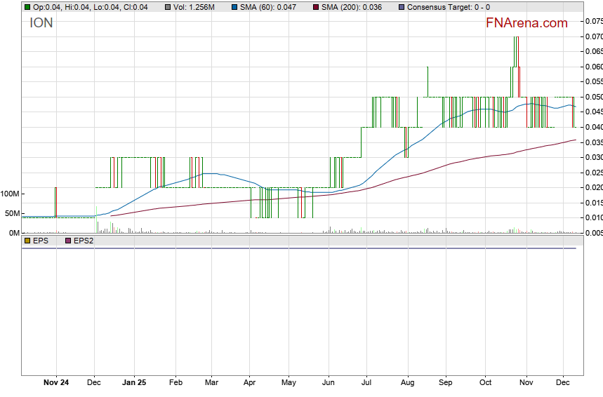Click the Jul label on the time axis

tap(366, 382)
